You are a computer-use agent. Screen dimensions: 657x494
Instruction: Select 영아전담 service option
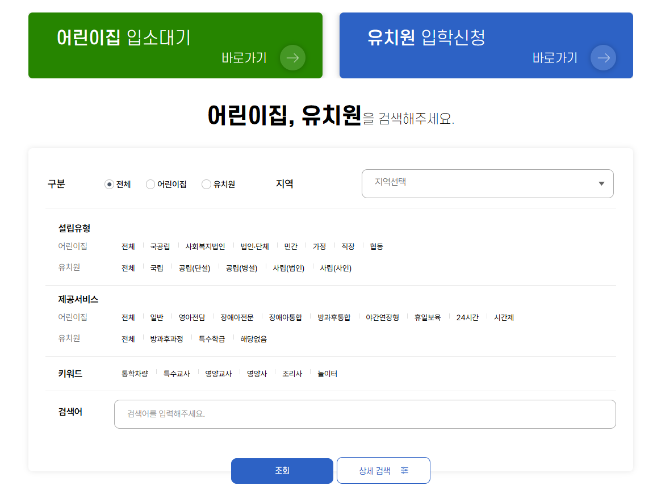(192, 317)
